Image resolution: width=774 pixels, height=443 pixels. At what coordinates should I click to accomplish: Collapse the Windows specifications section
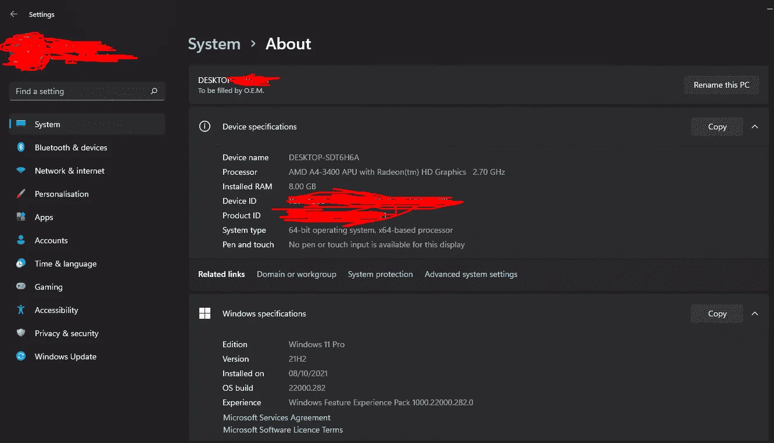(755, 314)
